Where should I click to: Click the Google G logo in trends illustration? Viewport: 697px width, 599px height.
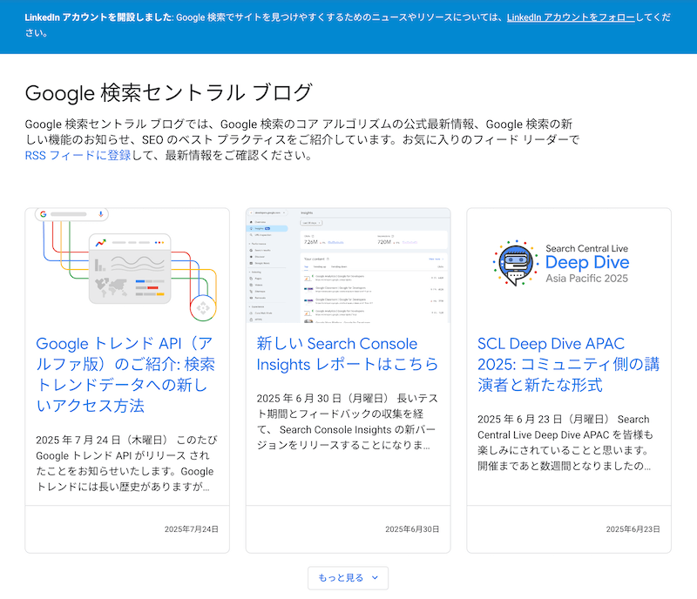(43, 214)
